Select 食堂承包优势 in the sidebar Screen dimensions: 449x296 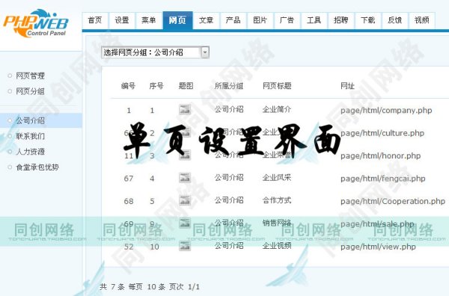tap(37, 167)
